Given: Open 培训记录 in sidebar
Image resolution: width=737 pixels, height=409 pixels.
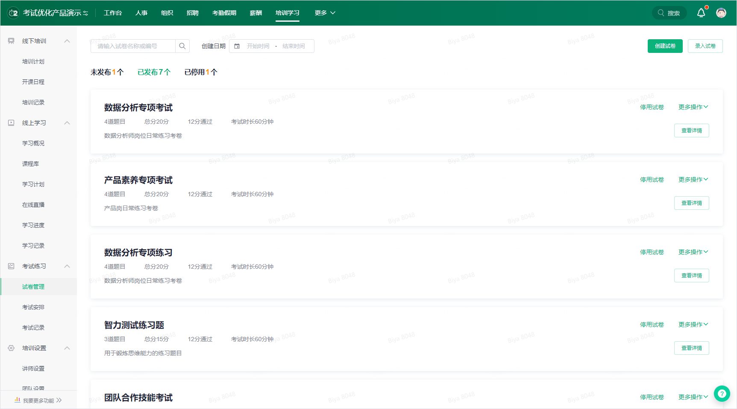Looking at the screenshot, I should pos(33,102).
